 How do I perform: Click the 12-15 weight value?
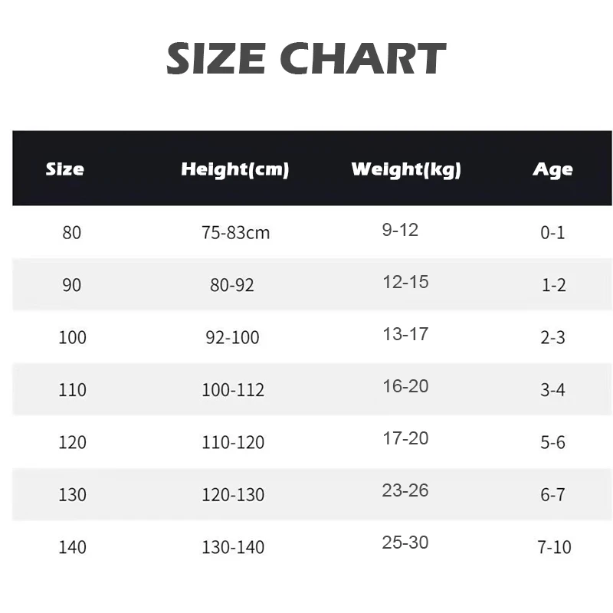(405, 282)
